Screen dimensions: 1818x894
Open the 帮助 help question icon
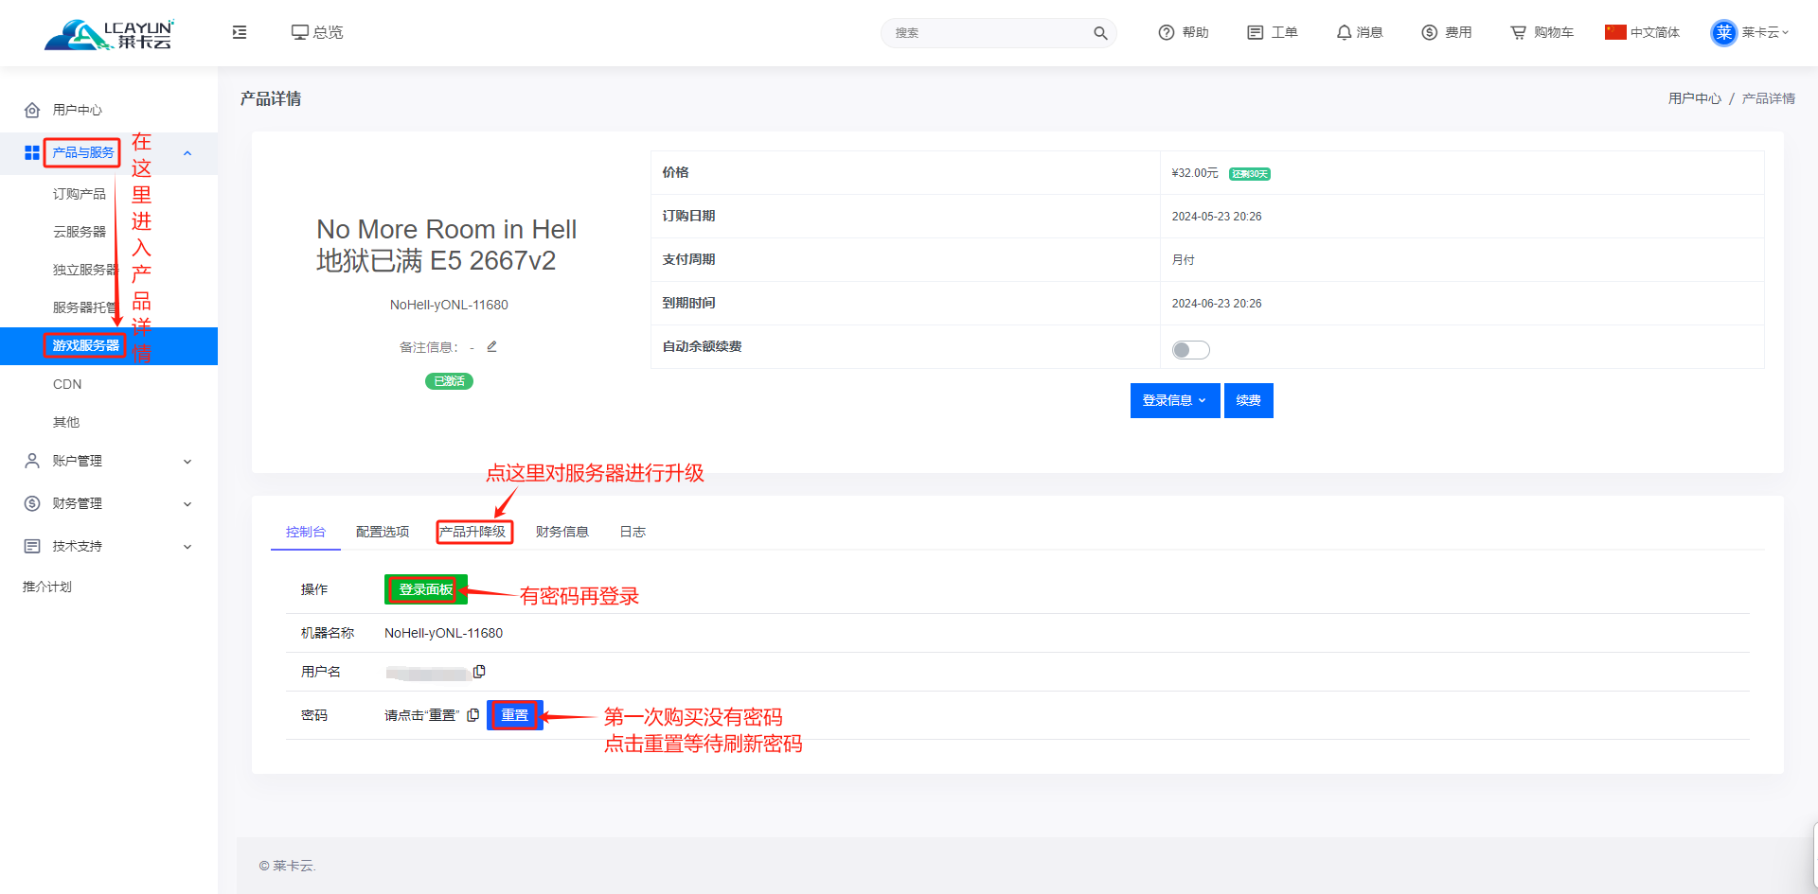(1167, 32)
